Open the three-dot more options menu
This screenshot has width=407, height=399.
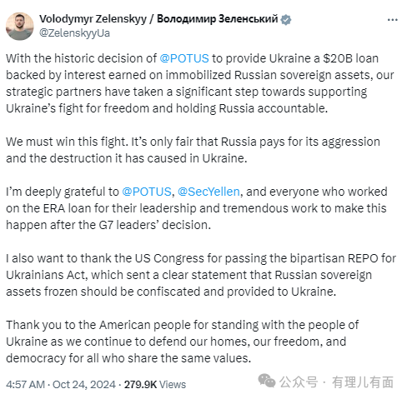coord(392,20)
